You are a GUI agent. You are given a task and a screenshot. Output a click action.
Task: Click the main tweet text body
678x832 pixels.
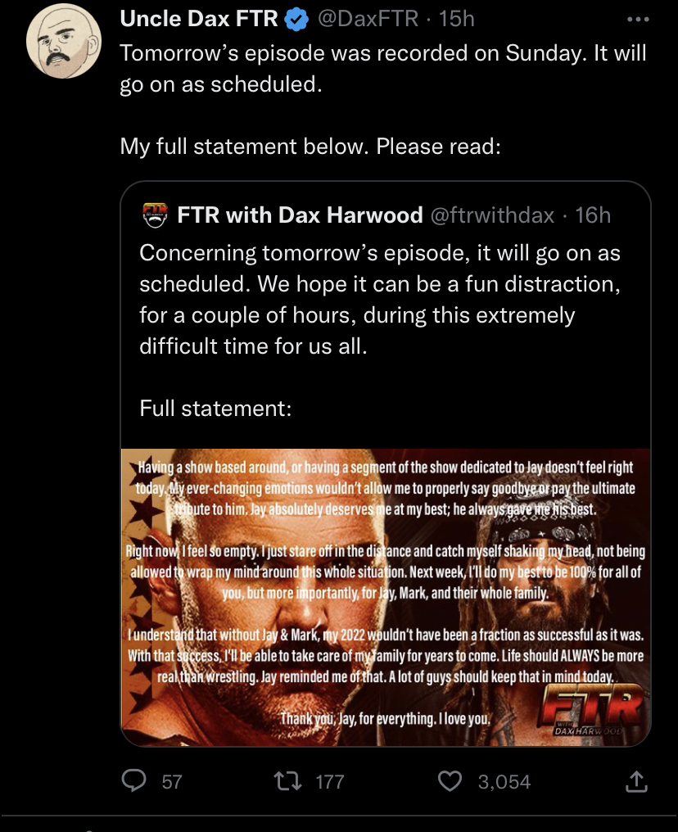[x=383, y=99]
